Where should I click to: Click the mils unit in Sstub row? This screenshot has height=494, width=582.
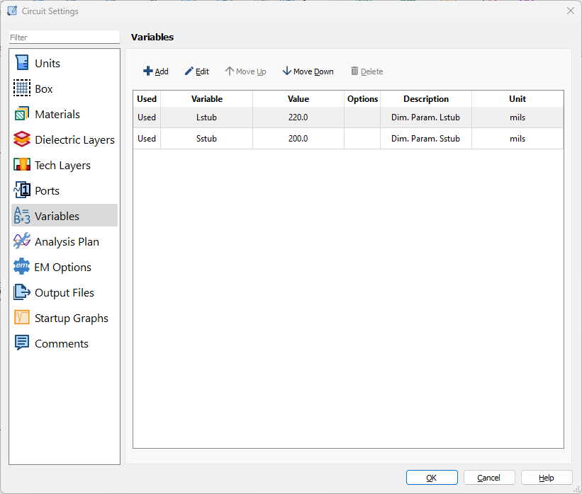point(517,139)
